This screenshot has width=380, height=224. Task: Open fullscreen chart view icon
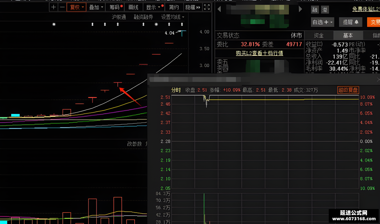tap(207, 7)
